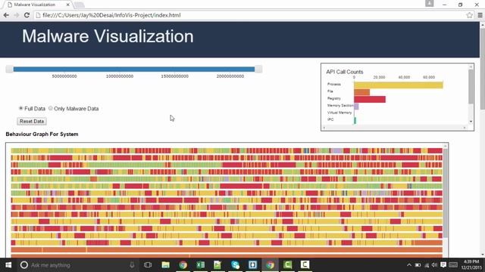This screenshot has height=272, width=485.
Task: Close the Malware Visualization tab
Action: coord(67,5)
